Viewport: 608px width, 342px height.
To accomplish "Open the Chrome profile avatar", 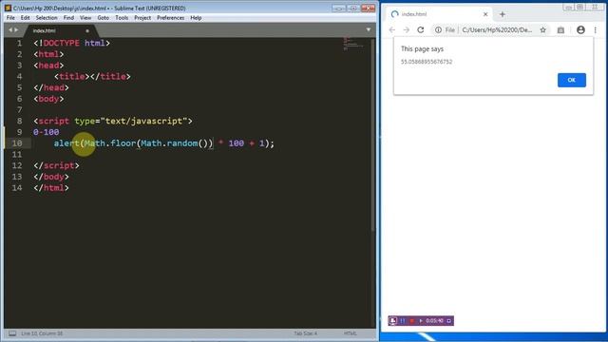I will [x=580, y=29].
